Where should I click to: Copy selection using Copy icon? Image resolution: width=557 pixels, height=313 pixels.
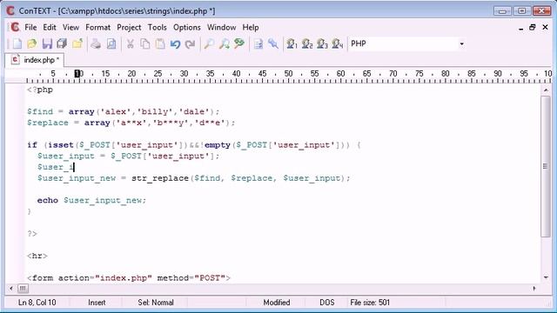(145, 44)
